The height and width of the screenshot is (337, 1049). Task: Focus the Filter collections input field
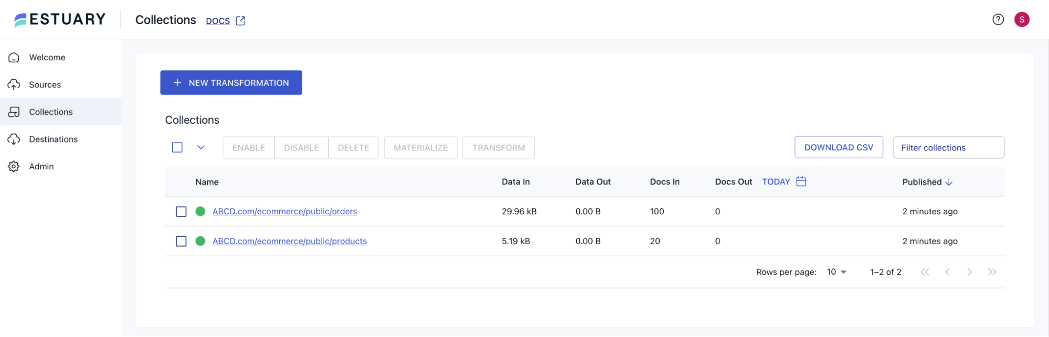pyautogui.click(x=948, y=147)
